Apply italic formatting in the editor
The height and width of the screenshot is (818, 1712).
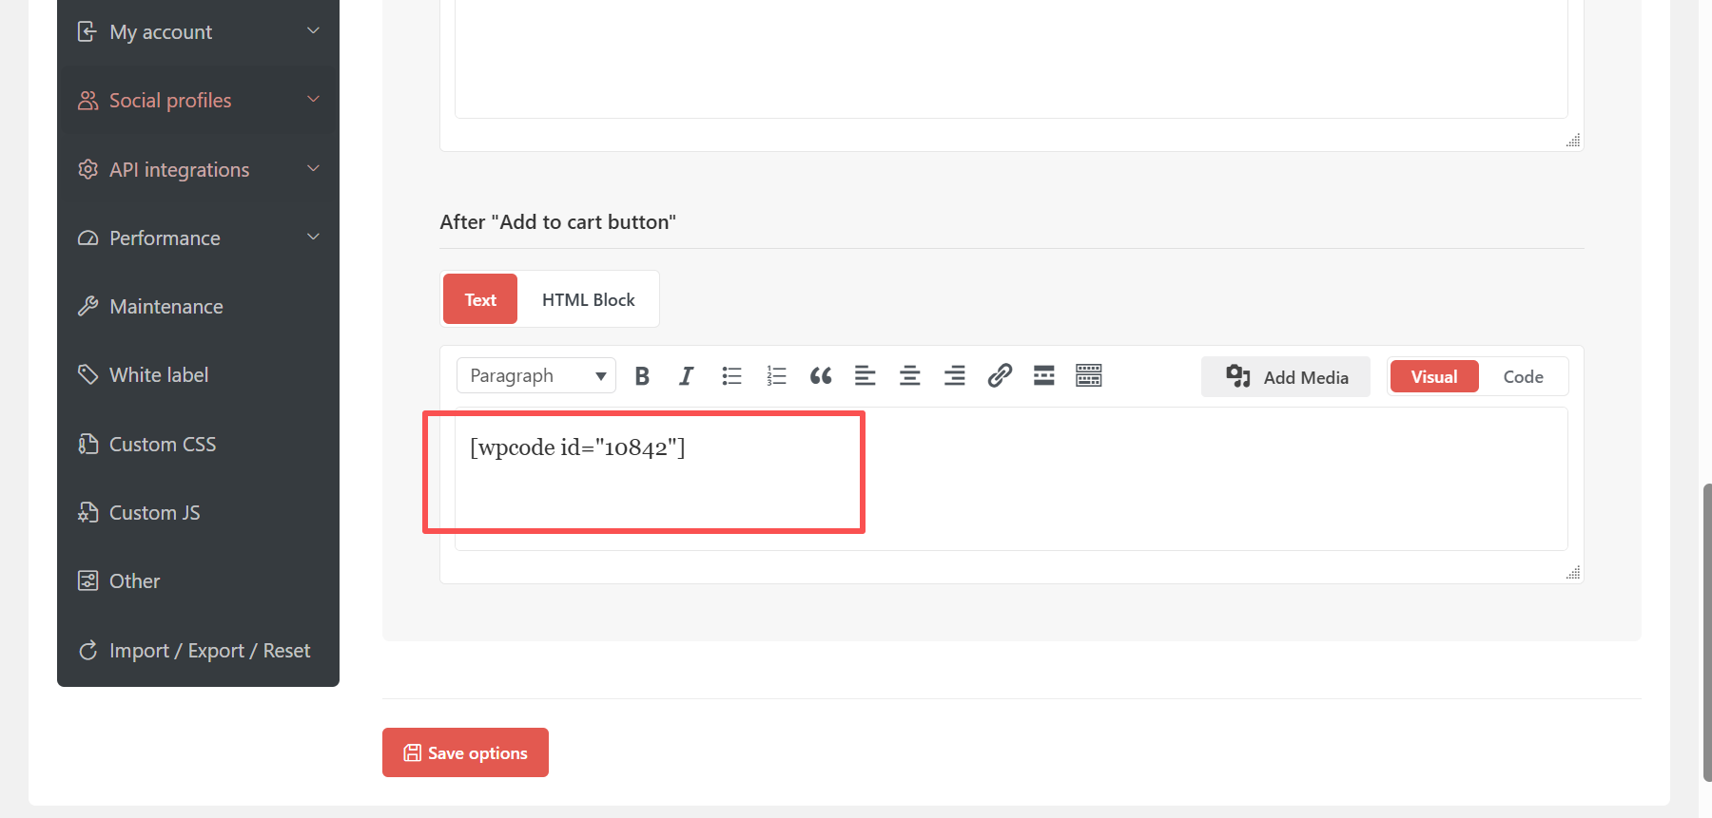pyautogui.click(x=686, y=376)
